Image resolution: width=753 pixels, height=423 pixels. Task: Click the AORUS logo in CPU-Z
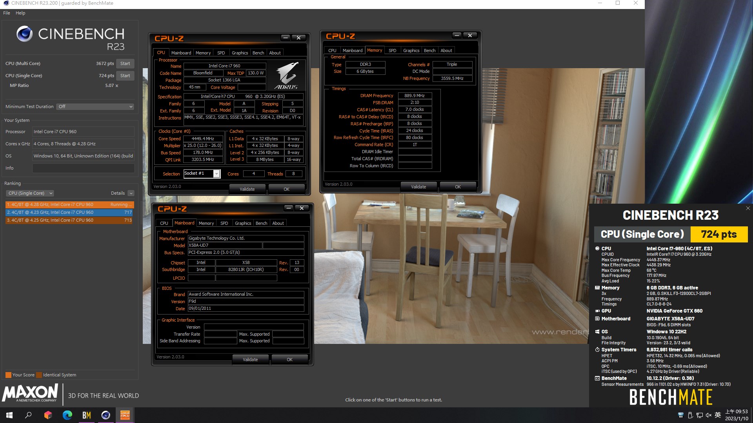coord(286,75)
